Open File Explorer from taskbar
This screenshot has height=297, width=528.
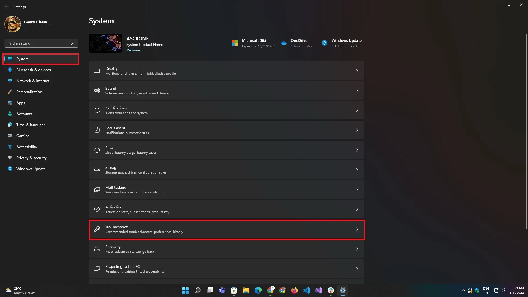coord(246,290)
